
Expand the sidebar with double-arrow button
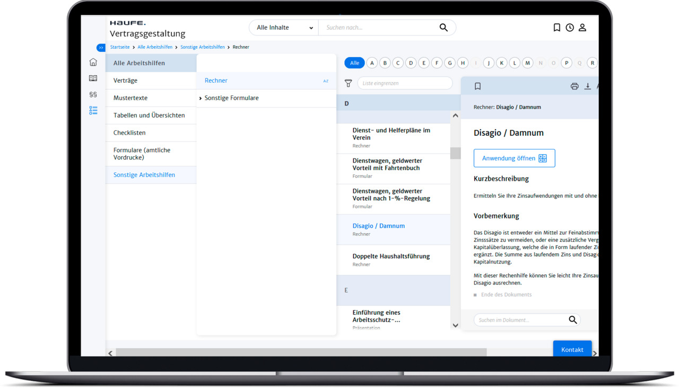tap(101, 48)
